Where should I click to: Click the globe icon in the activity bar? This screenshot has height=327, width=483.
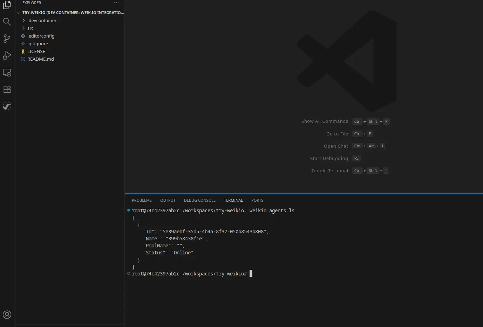point(7,106)
